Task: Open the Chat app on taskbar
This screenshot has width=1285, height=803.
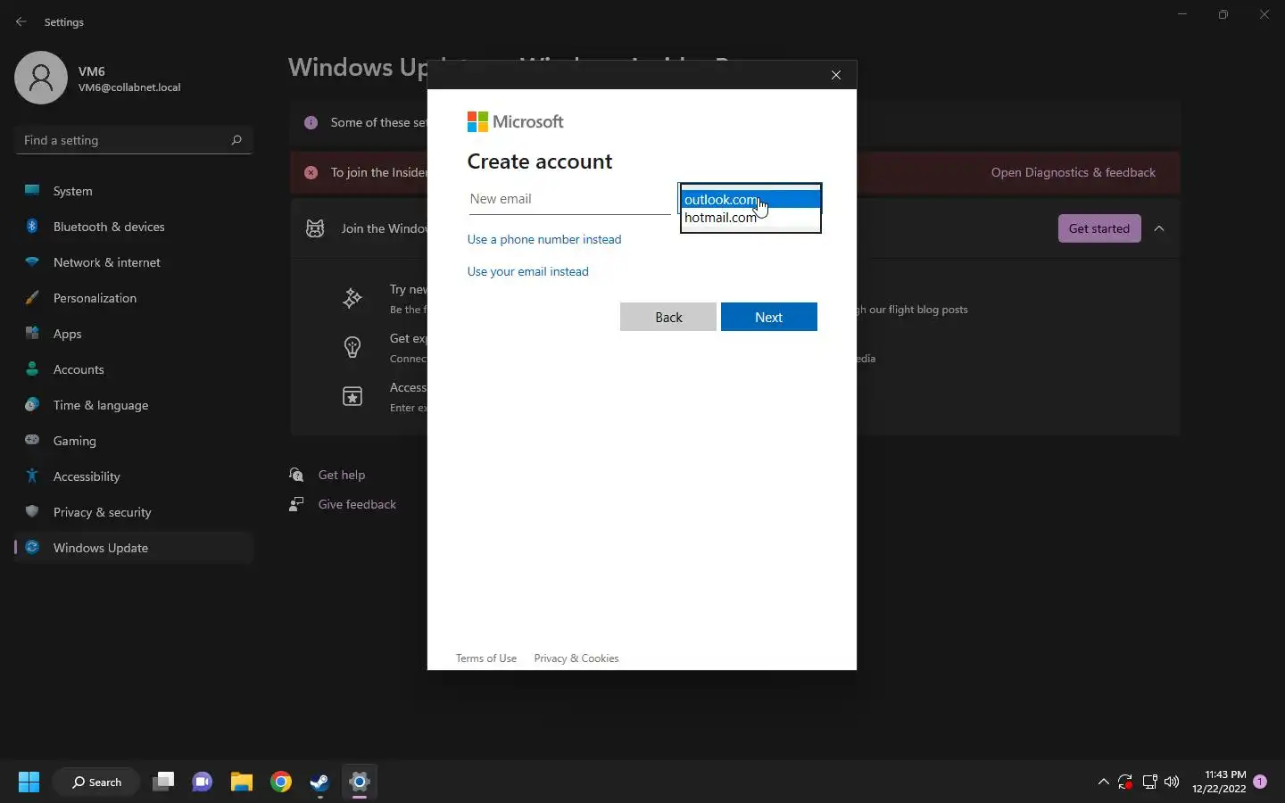Action: pos(203,782)
